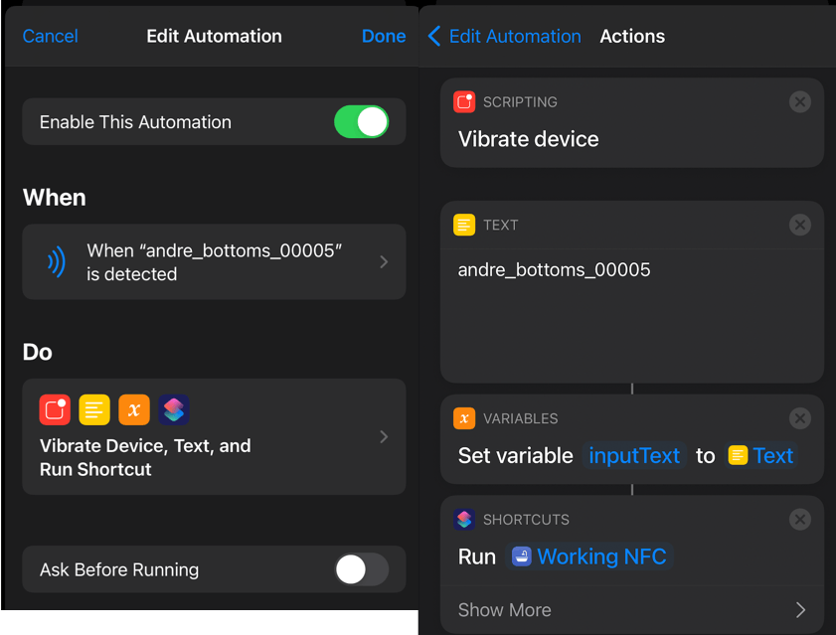
Task: Open the Do actions chevron
Action: 384,436
